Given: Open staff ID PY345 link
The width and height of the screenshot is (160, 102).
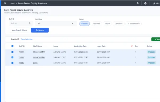Looking at the screenshot, I should click(21, 63).
